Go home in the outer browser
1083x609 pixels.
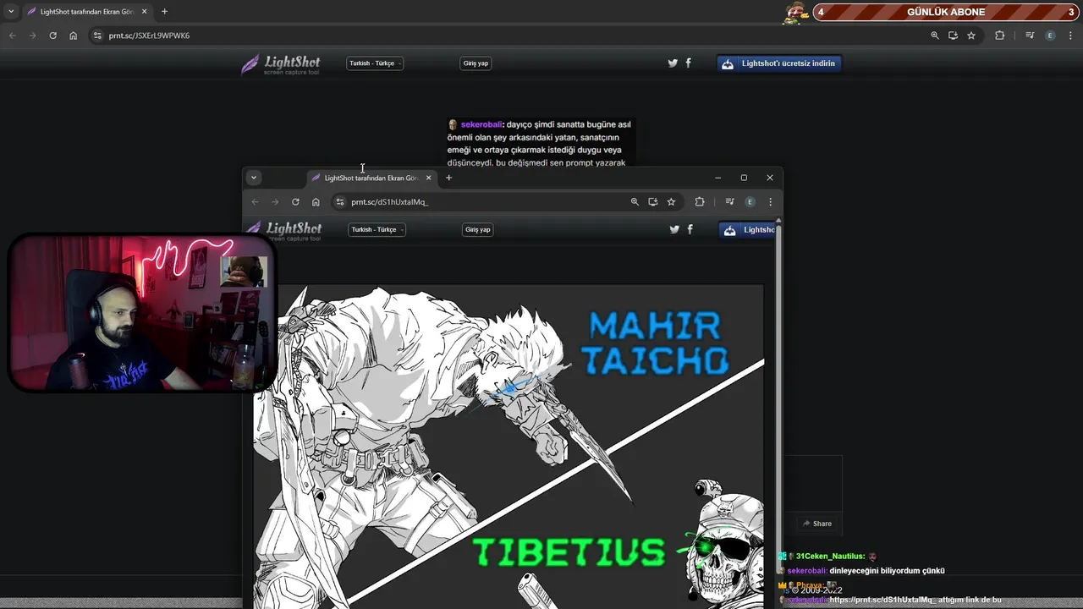(x=73, y=36)
